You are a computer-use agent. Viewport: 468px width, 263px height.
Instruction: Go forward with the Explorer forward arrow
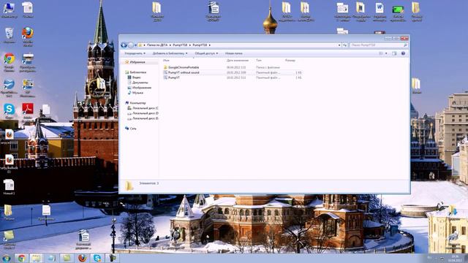coord(131,45)
